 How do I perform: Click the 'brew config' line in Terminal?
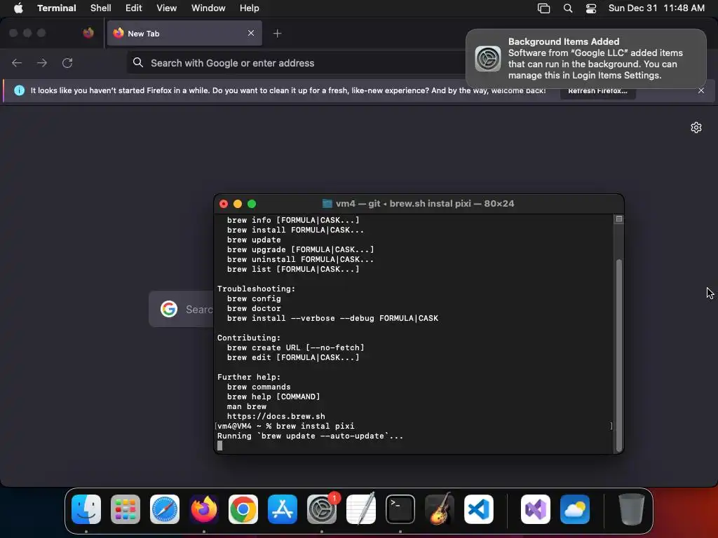click(254, 298)
